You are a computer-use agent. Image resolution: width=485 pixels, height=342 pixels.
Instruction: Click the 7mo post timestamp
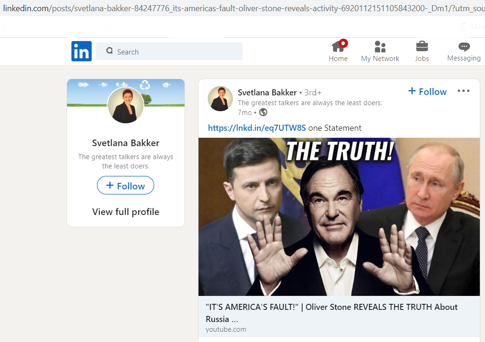point(245,113)
